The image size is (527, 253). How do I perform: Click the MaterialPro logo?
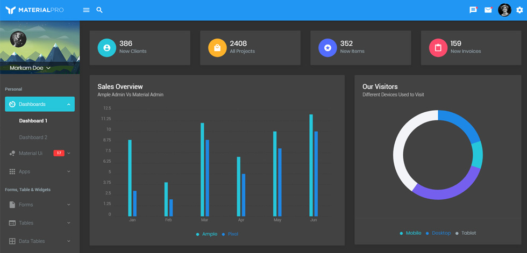pyautogui.click(x=34, y=10)
